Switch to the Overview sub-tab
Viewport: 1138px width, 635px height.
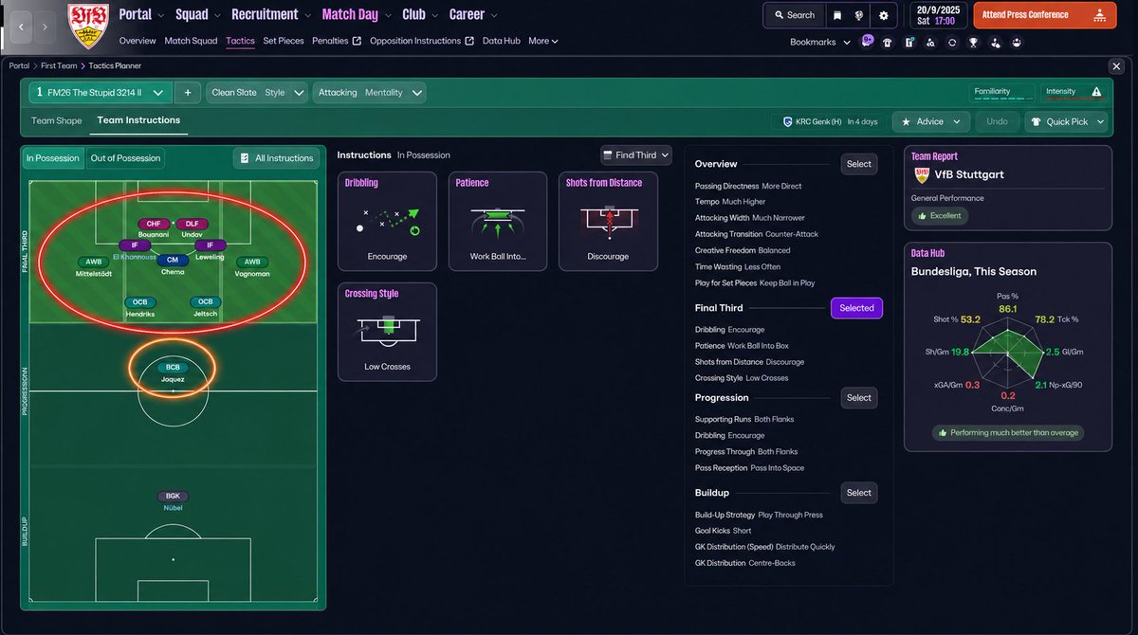point(138,41)
